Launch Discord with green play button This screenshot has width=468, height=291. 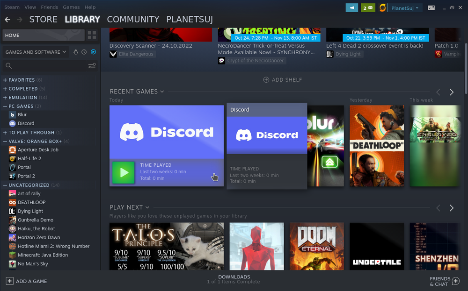point(123,172)
